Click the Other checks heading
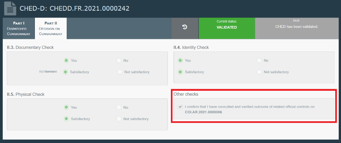Image resolution: width=341 pixels, height=143 pixels. tap(186, 94)
